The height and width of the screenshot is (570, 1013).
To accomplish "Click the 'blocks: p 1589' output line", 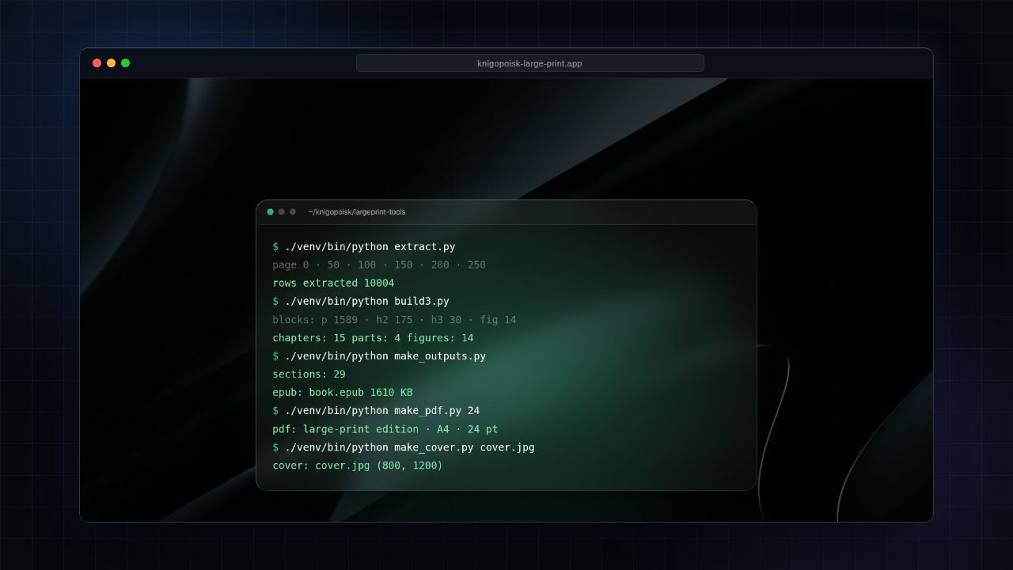I will coord(394,320).
